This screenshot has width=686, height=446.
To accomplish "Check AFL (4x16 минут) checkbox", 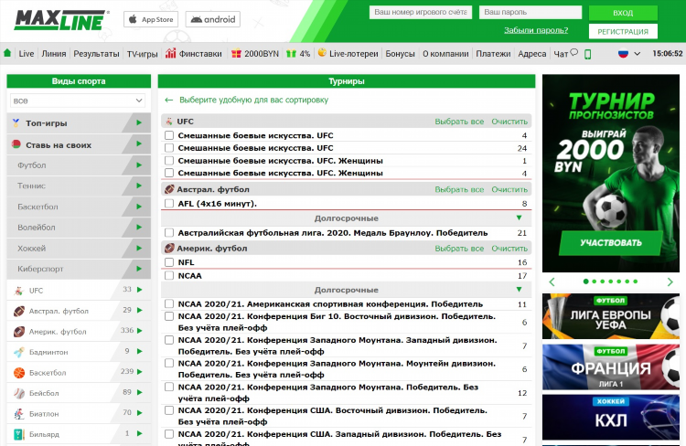I will pos(169,203).
